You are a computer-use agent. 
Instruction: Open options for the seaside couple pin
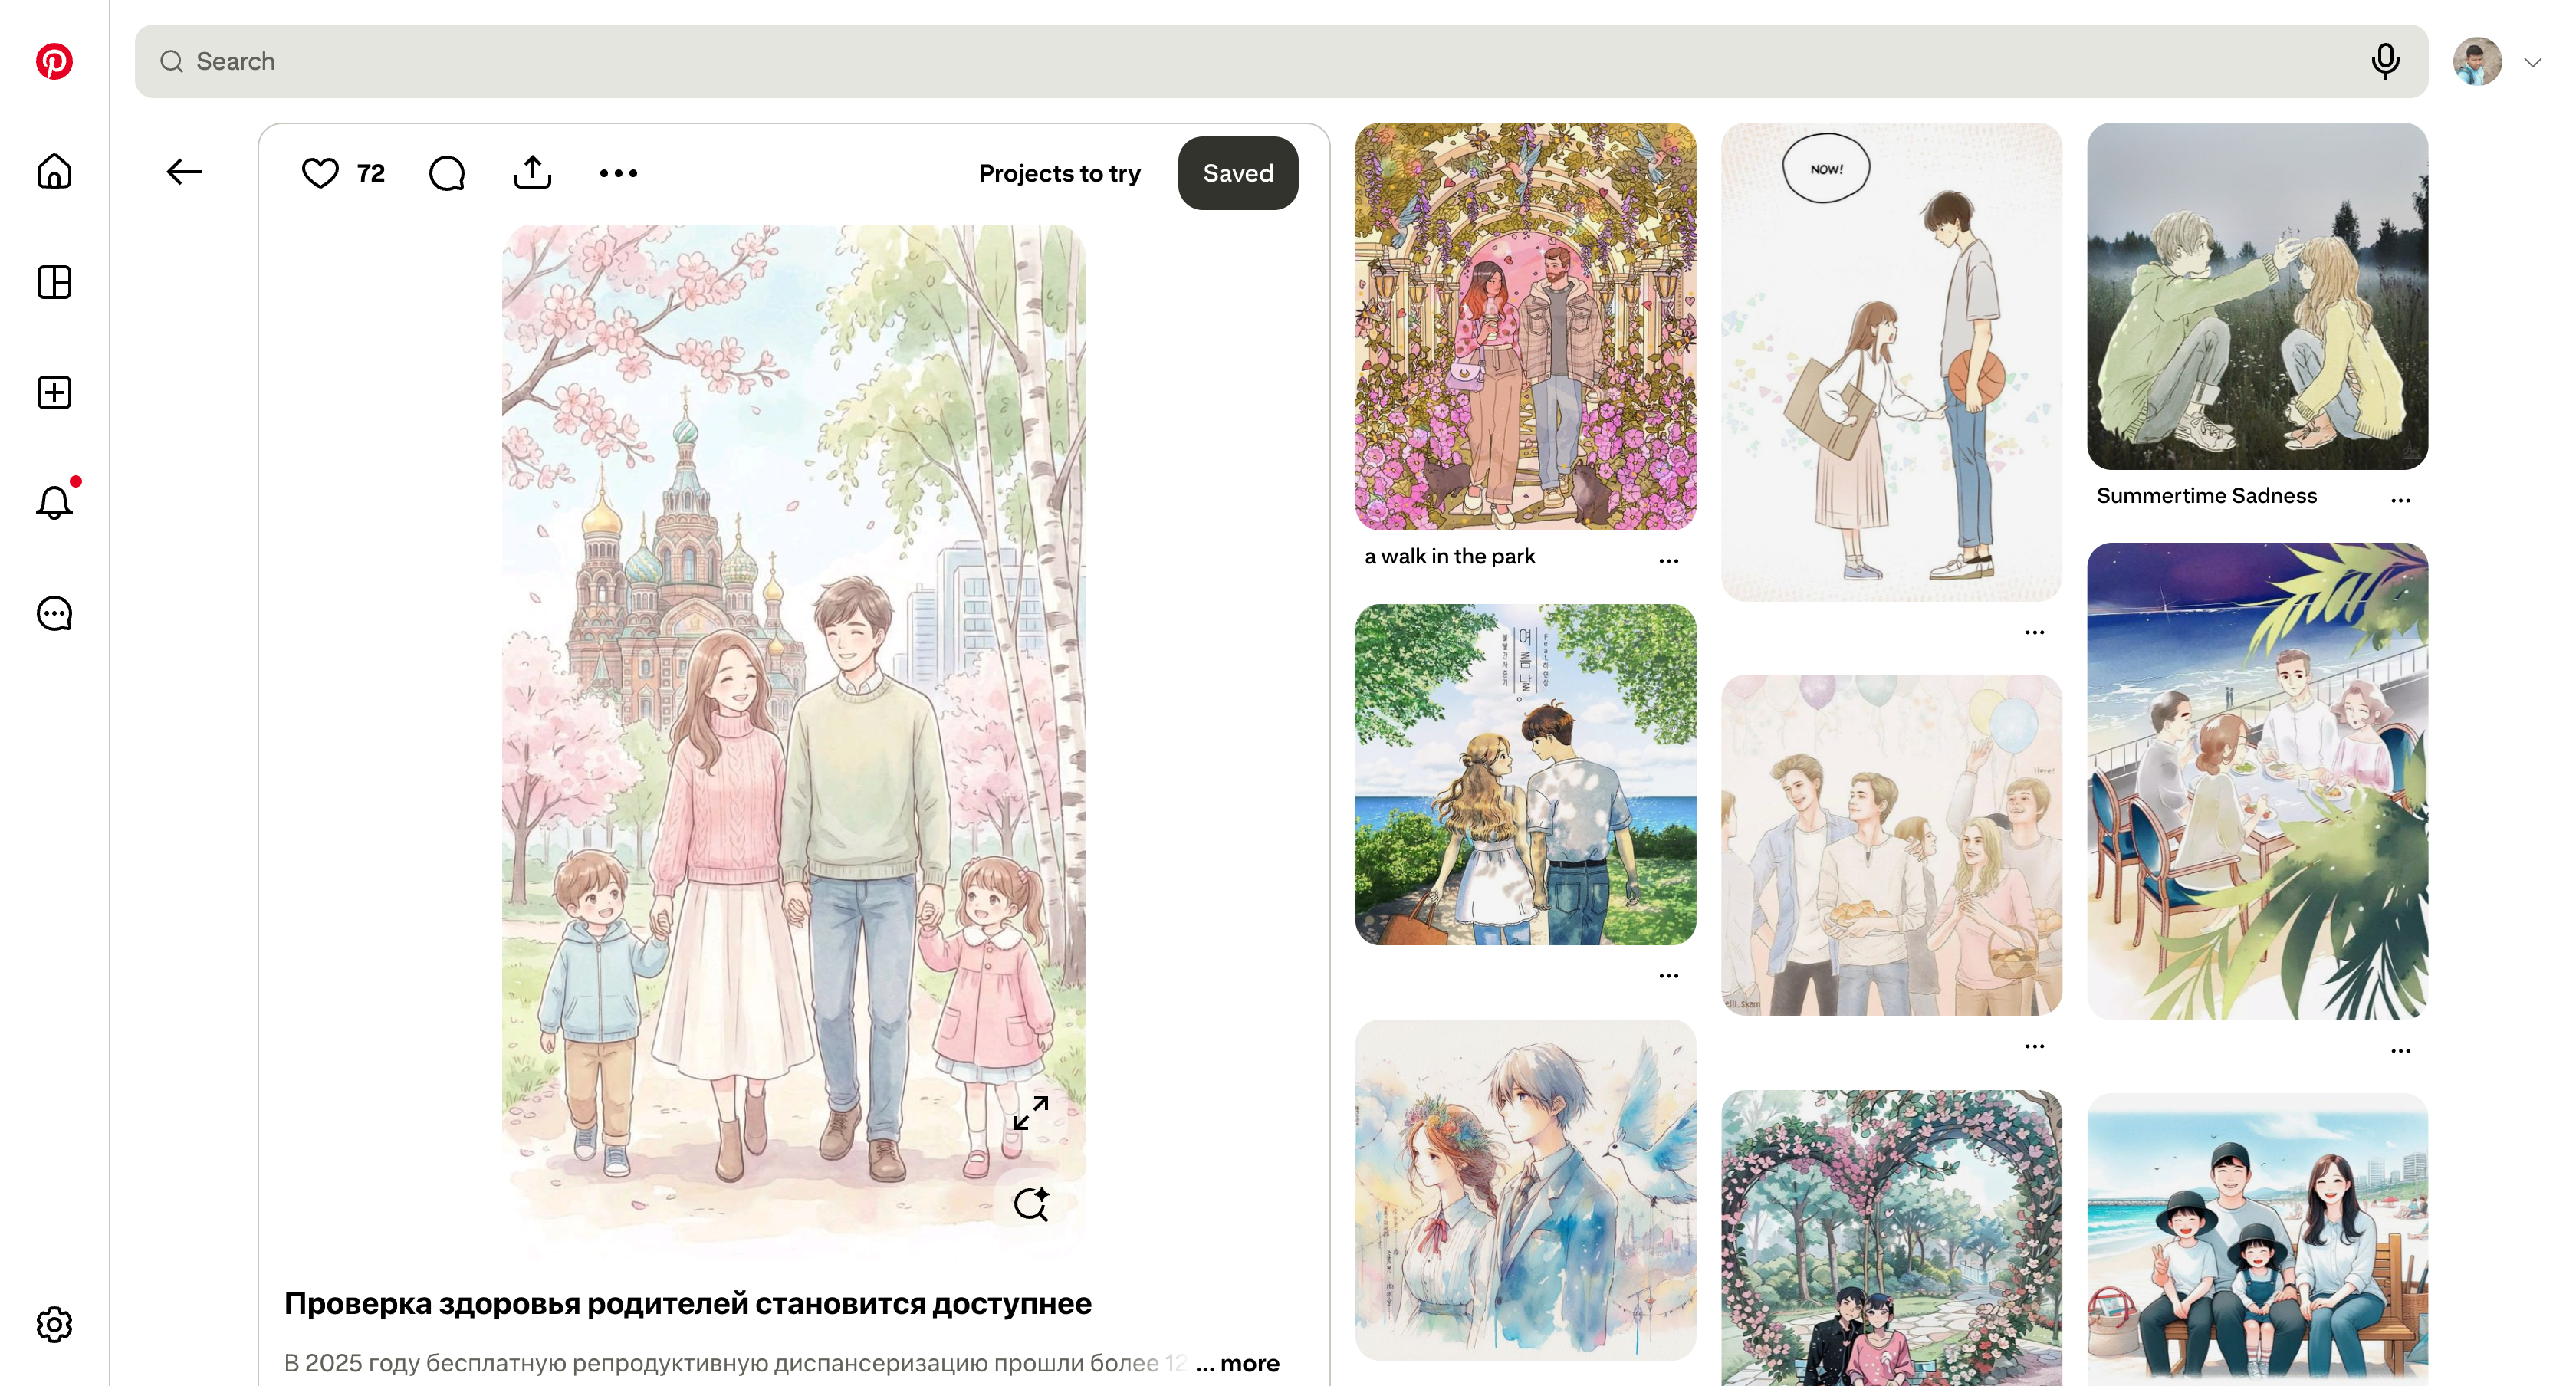tap(1669, 975)
